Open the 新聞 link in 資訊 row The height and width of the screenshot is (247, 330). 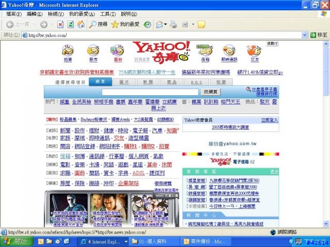click(65, 130)
